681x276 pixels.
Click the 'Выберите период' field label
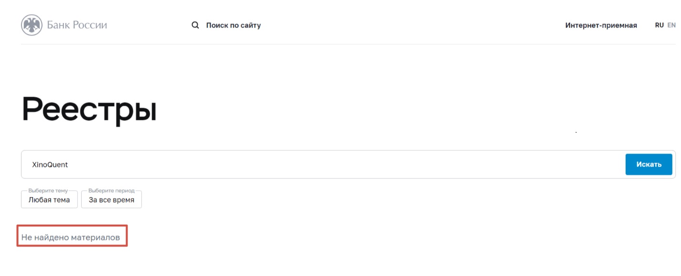(x=112, y=190)
